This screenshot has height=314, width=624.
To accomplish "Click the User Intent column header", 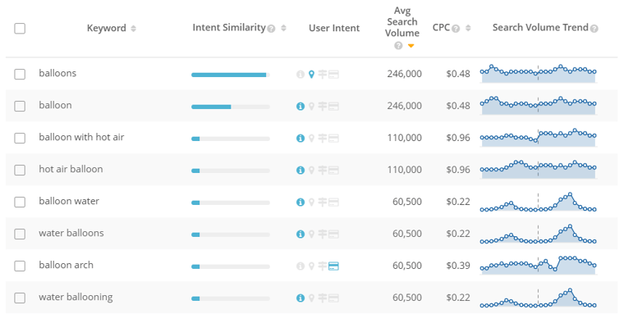I will (x=334, y=28).
